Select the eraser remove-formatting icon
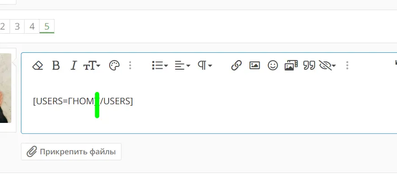 tap(38, 66)
